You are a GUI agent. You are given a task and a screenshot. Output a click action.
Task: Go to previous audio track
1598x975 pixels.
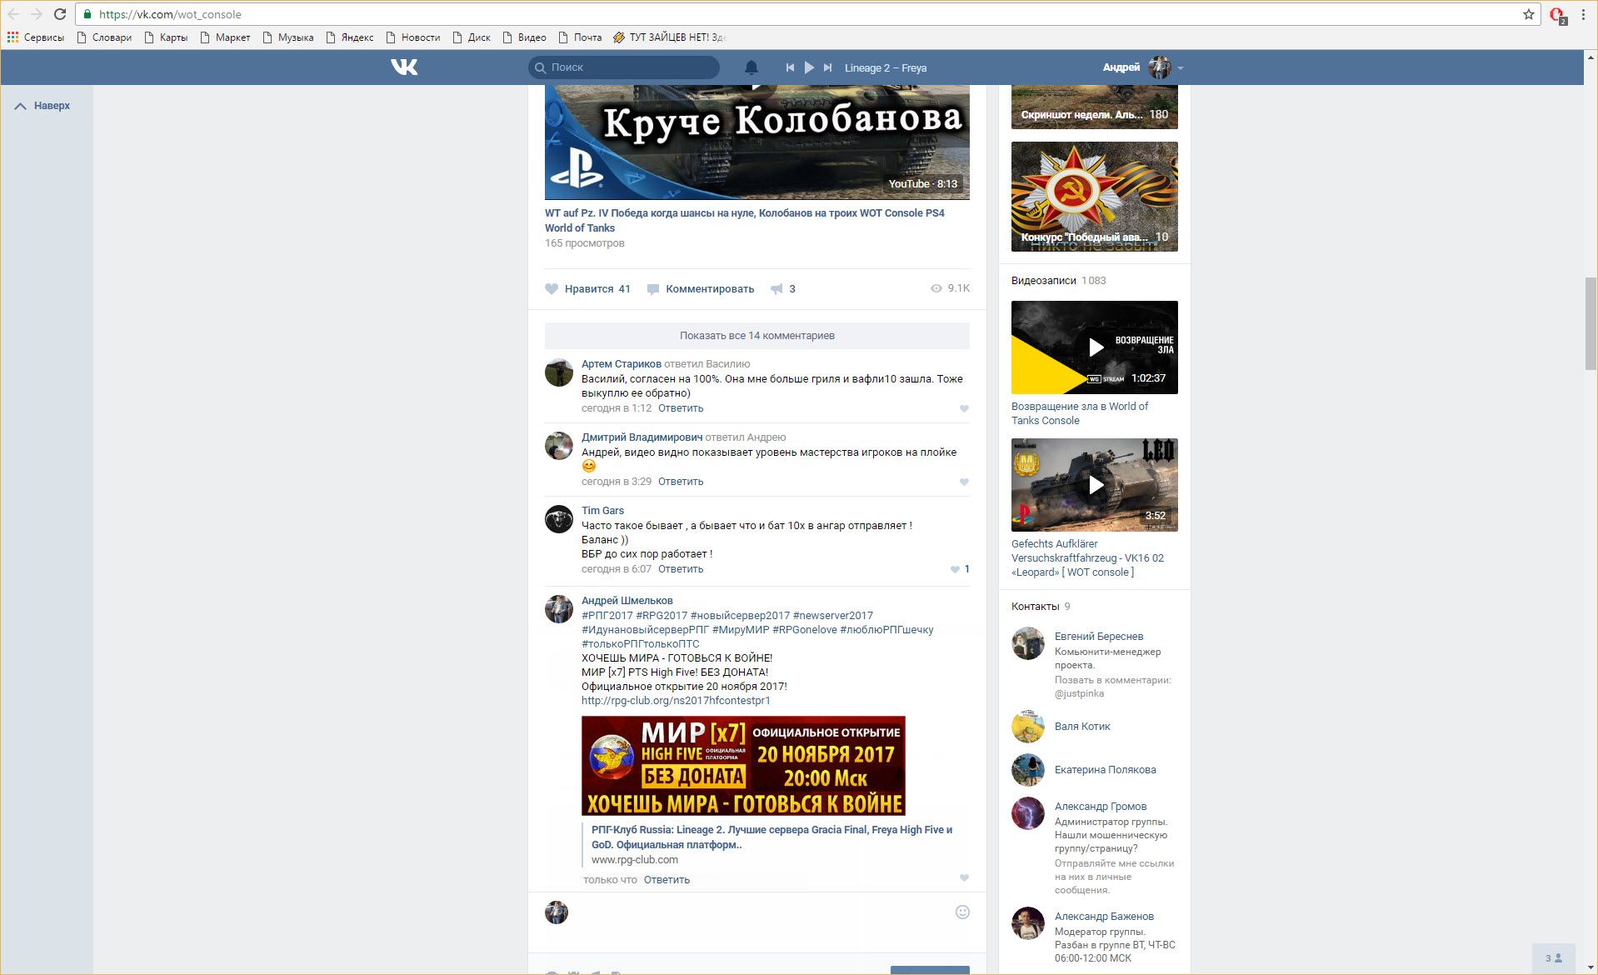click(790, 67)
